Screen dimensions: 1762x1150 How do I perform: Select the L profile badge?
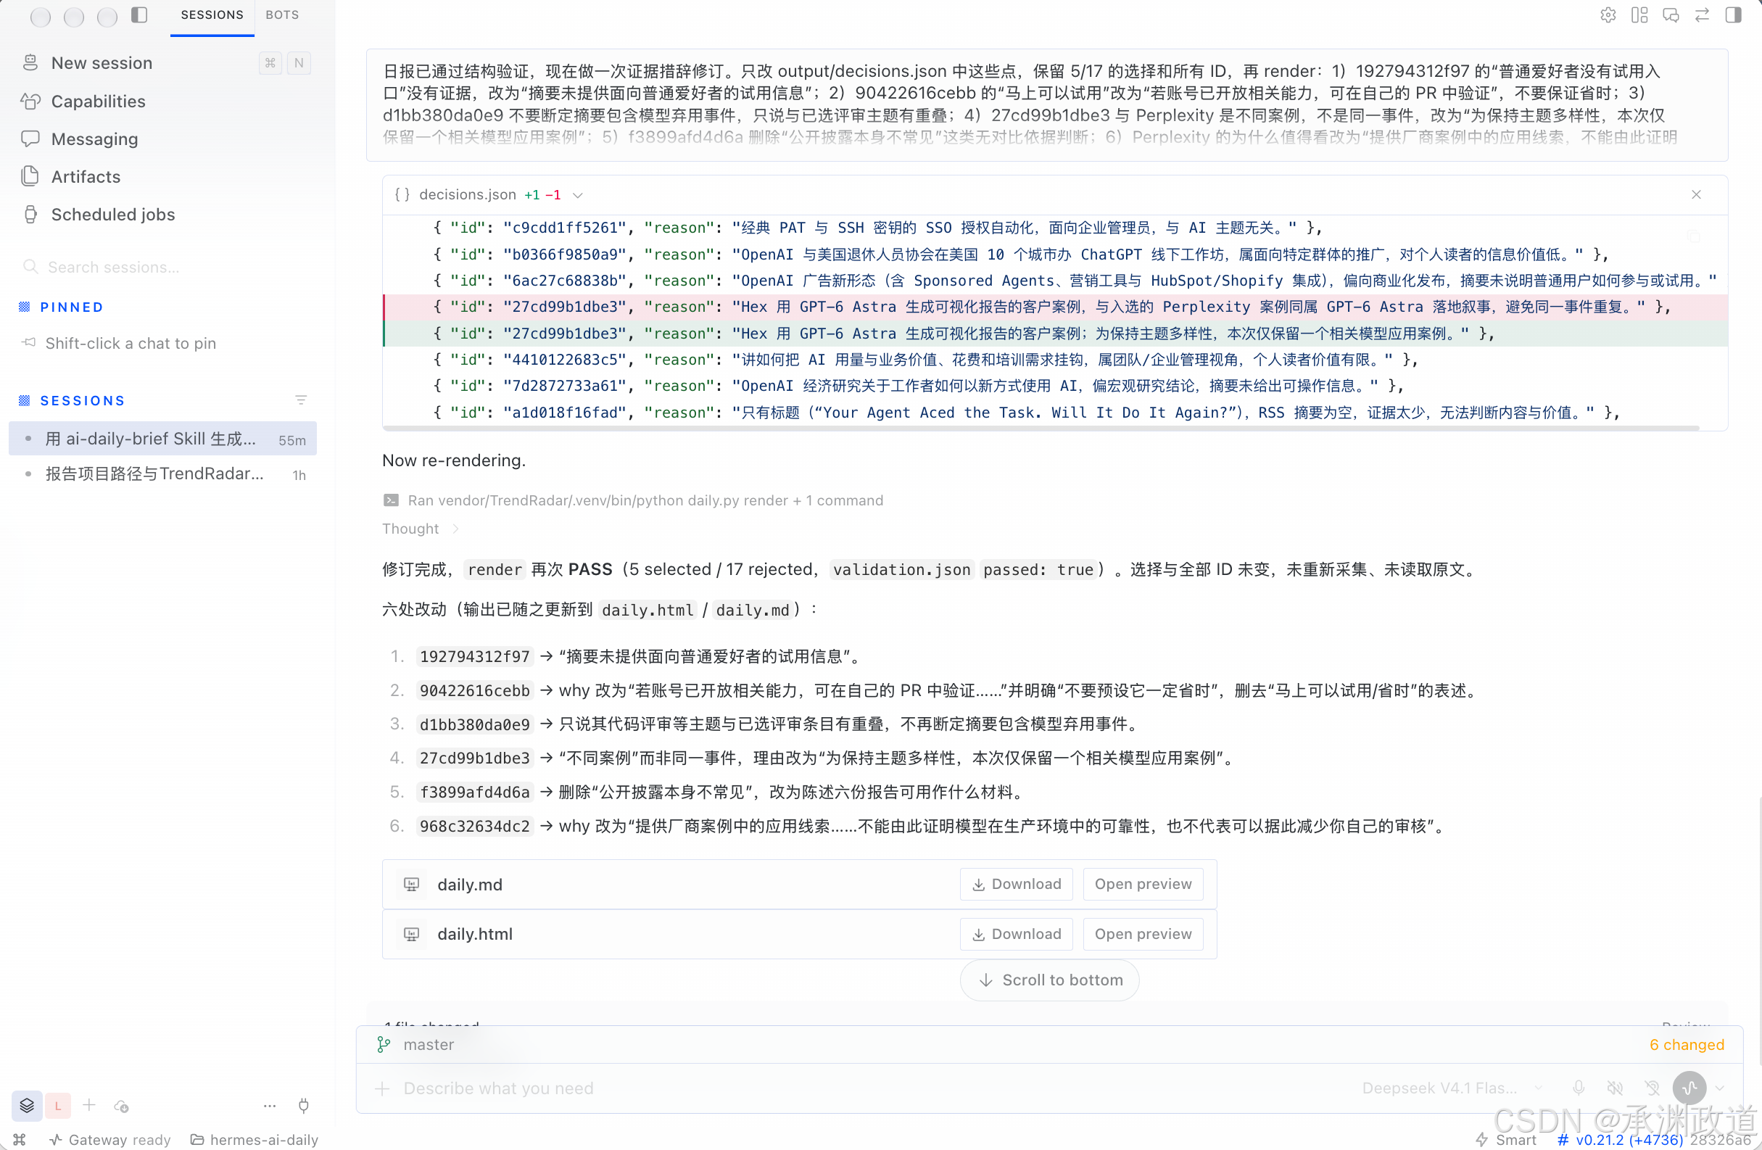[58, 1106]
